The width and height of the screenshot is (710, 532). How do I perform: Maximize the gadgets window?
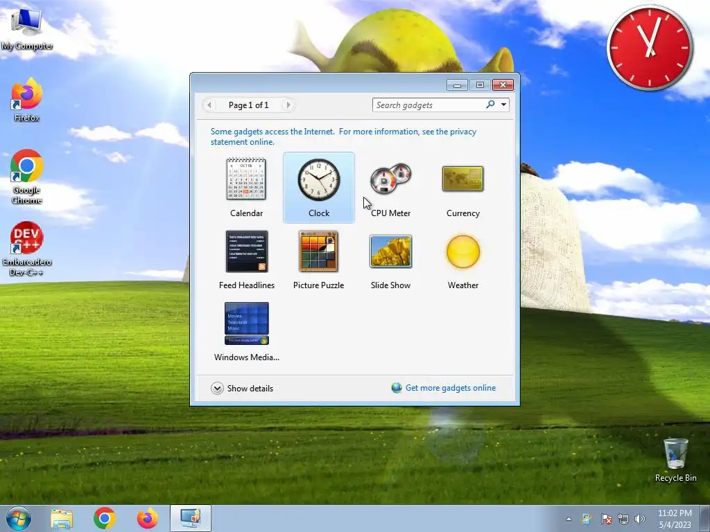coord(480,85)
